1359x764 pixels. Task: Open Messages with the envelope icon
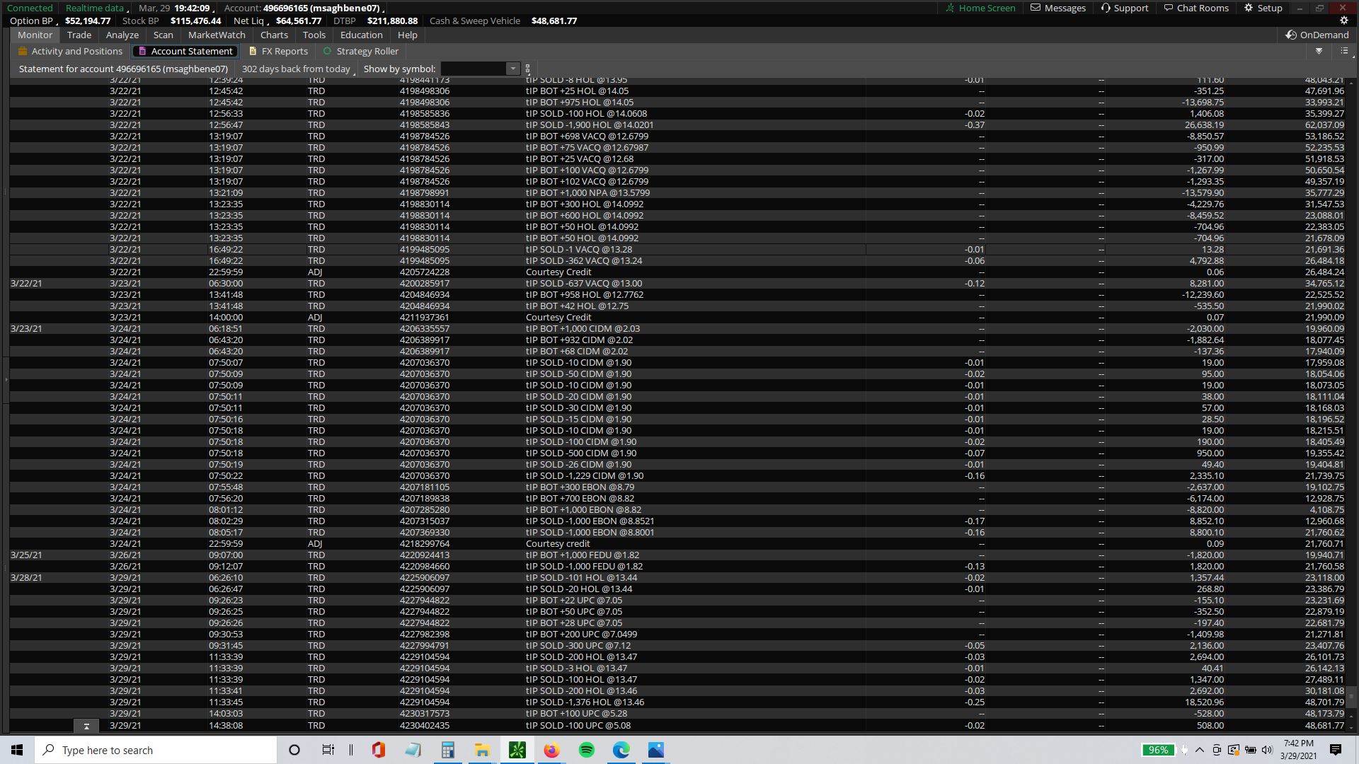click(x=1057, y=8)
